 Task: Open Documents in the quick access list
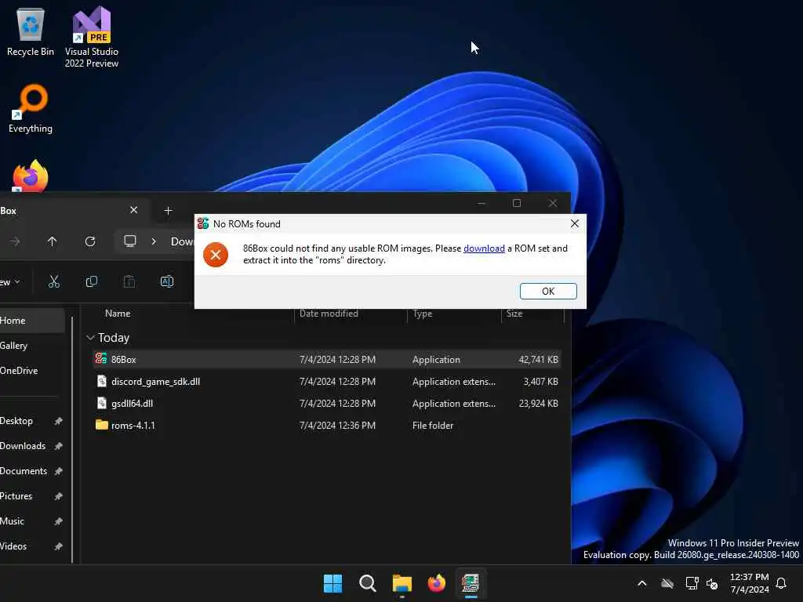point(24,471)
